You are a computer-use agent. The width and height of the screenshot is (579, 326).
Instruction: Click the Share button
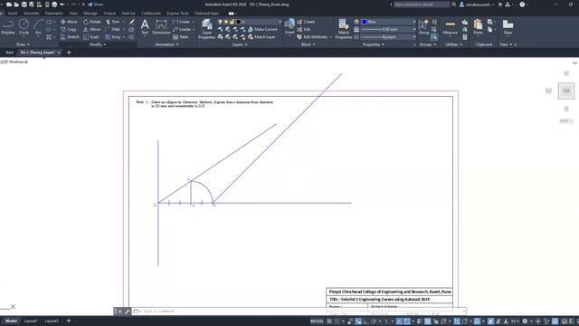pos(96,5)
